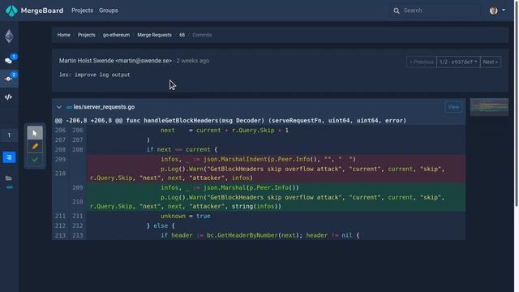Open the Groups menu

point(108,11)
